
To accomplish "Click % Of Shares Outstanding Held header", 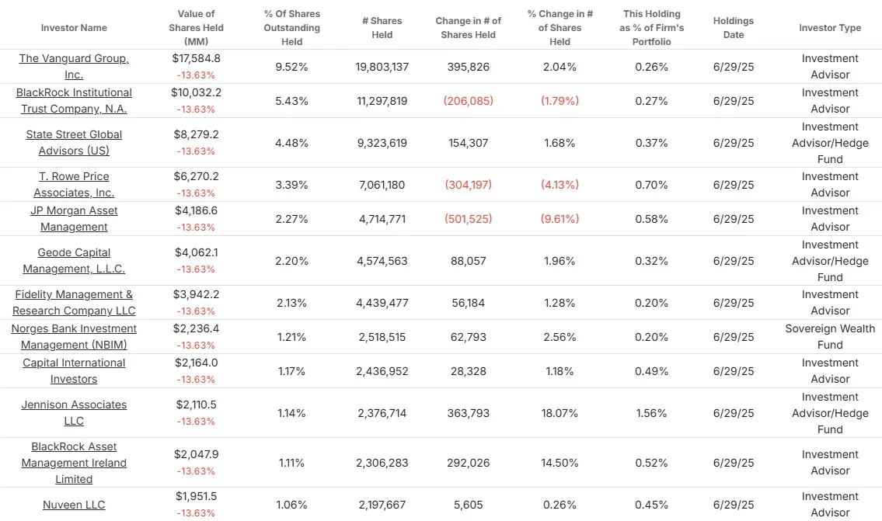I will [x=292, y=27].
